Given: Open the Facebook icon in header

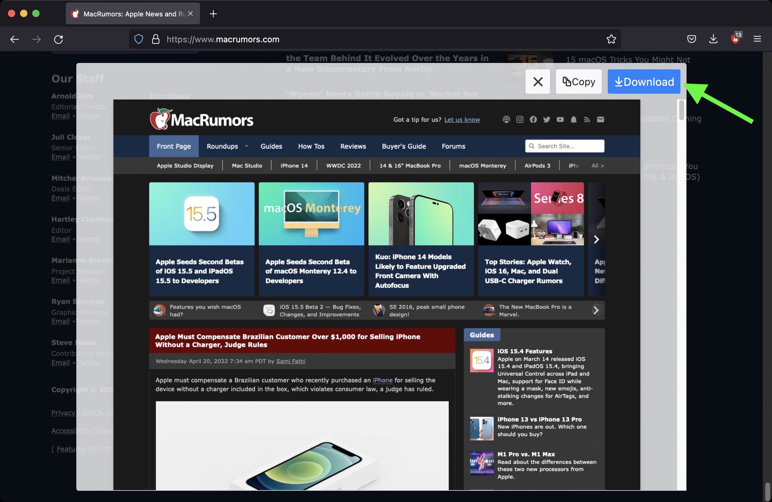Looking at the screenshot, I should click(x=533, y=120).
